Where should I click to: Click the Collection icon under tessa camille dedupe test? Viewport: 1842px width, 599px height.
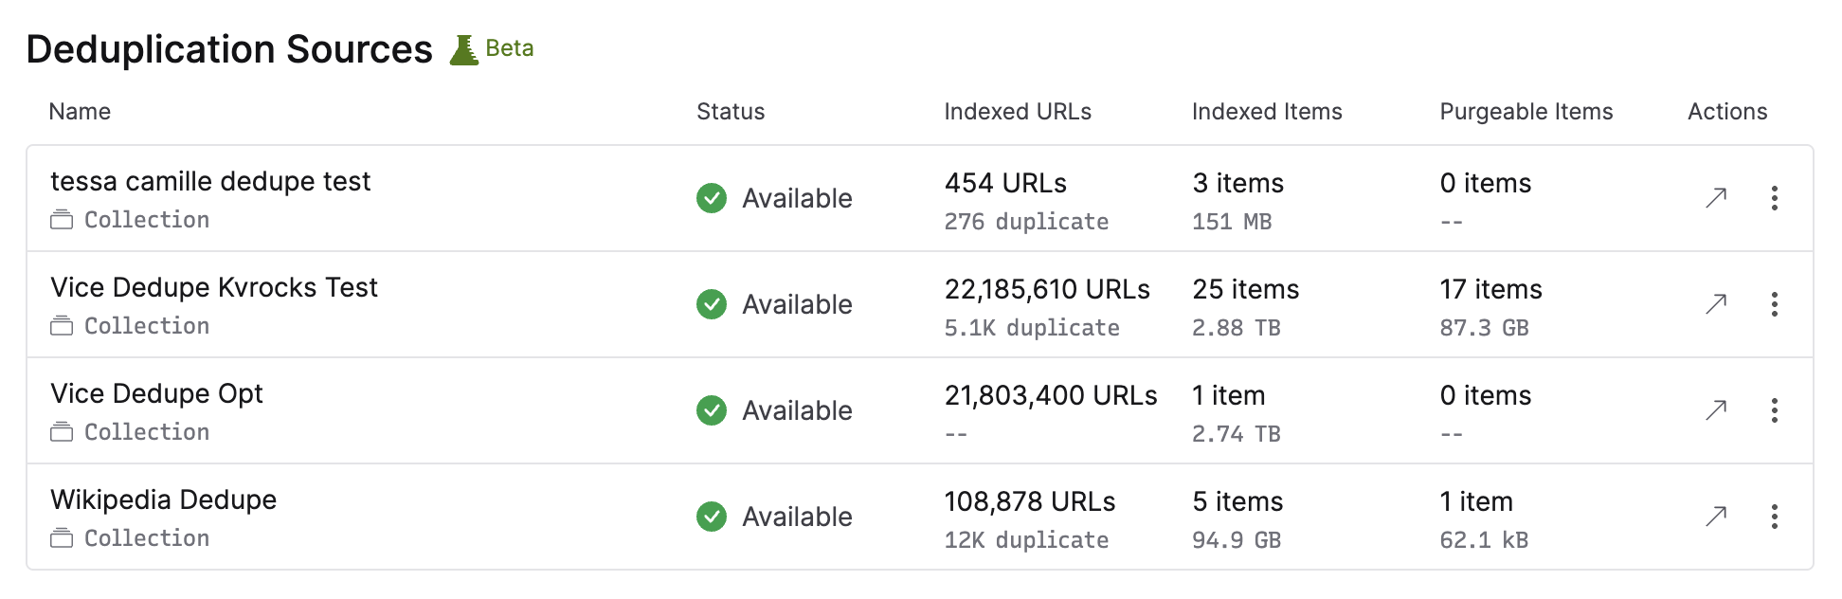click(x=63, y=218)
